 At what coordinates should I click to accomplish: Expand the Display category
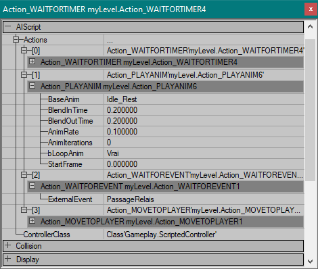(x=8, y=259)
